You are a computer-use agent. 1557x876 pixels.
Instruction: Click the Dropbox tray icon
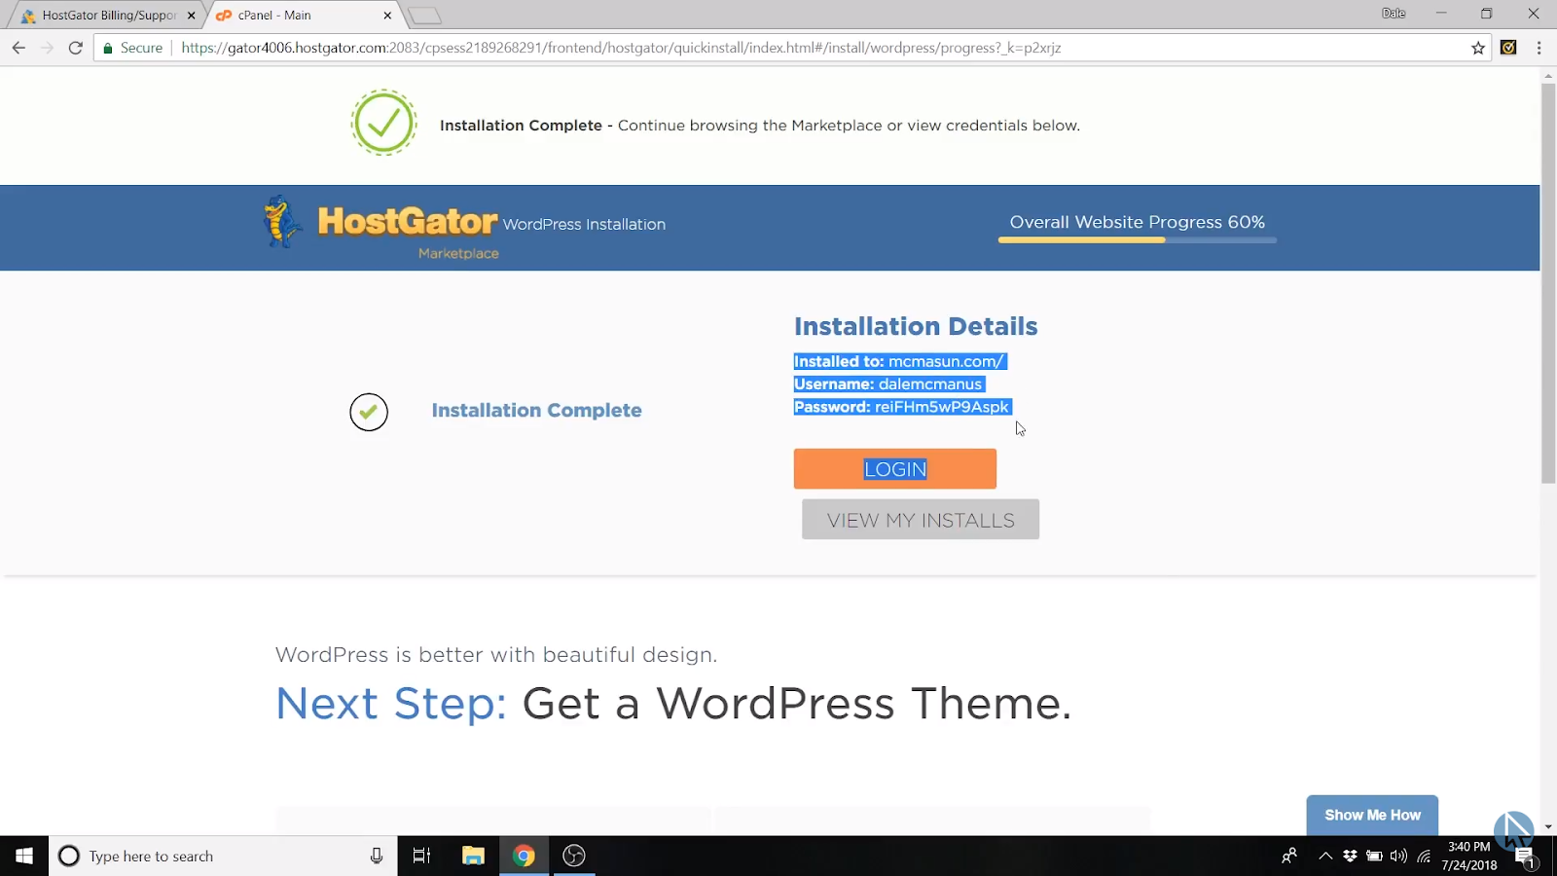coord(1350,856)
